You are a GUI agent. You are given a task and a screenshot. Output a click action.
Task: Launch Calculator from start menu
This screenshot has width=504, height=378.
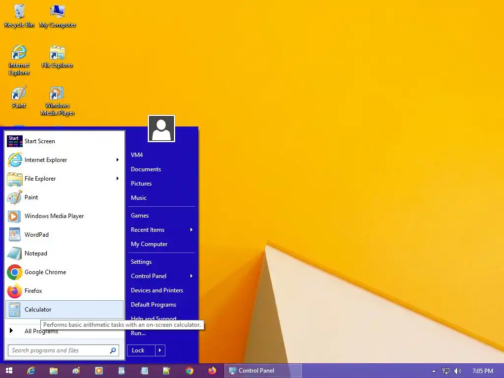tap(64, 310)
